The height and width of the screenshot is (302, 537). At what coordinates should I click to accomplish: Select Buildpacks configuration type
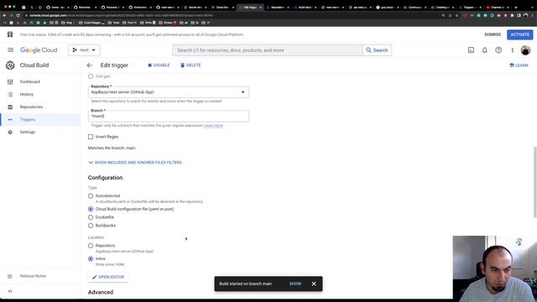point(91,226)
